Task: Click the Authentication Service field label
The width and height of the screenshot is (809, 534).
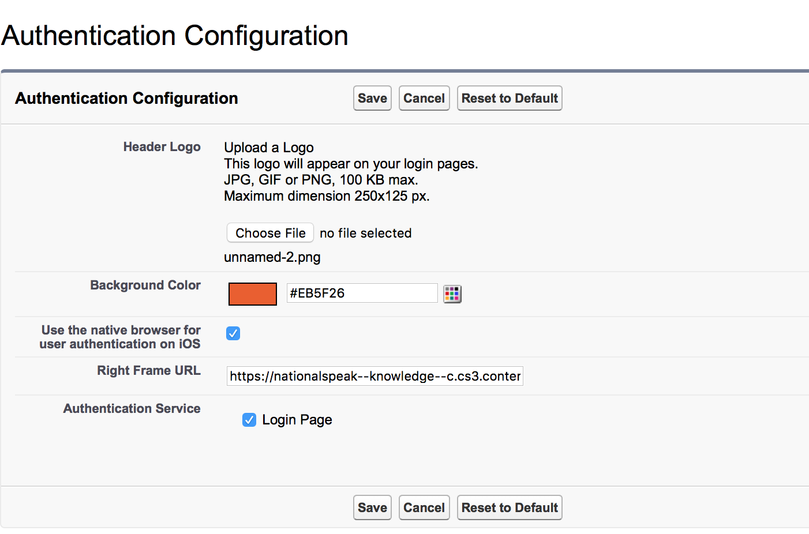Action: [132, 408]
